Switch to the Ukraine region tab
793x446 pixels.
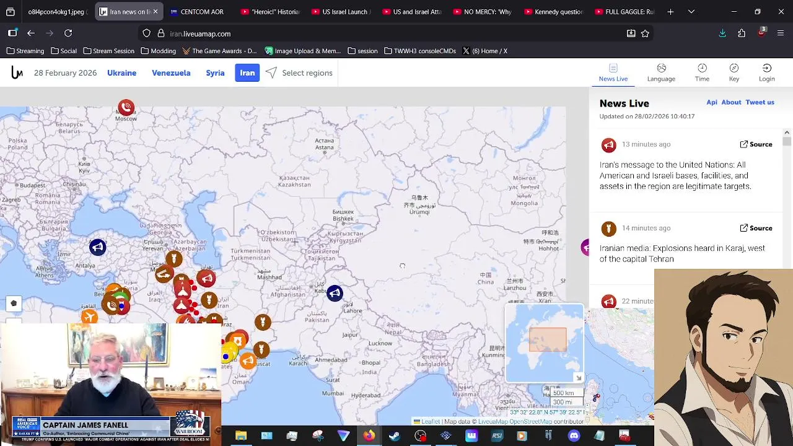tap(121, 73)
